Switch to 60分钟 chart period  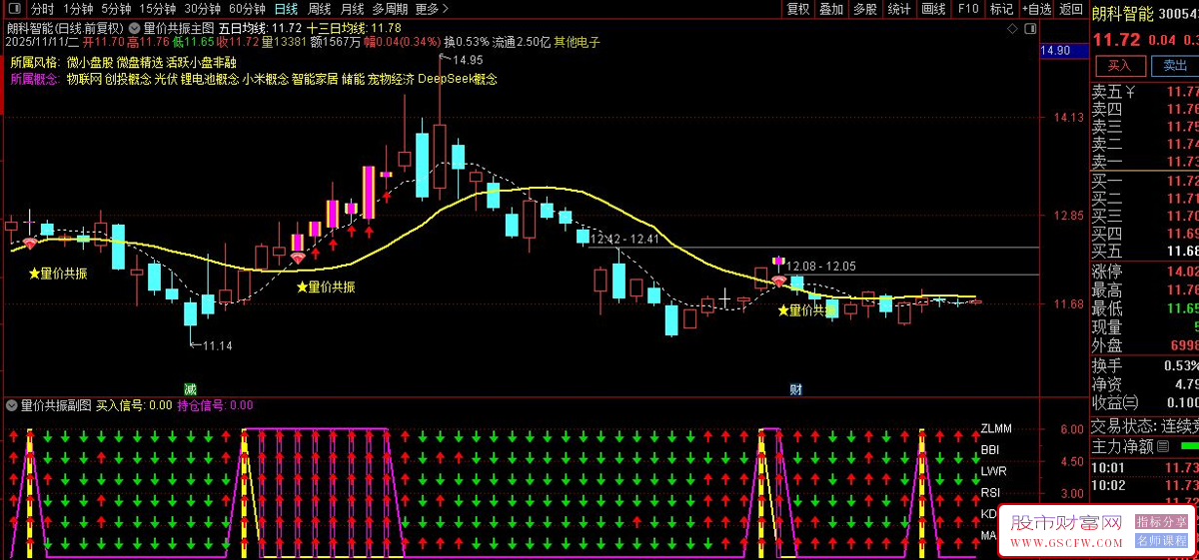[x=248, y=9]
